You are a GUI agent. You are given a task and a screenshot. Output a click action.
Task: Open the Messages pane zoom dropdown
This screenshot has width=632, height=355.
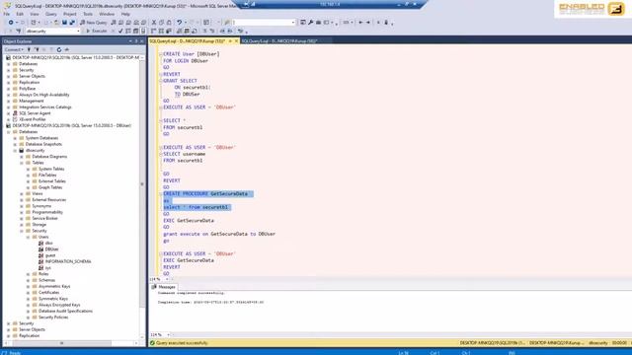pyautogui.click(x=168, y=334)
